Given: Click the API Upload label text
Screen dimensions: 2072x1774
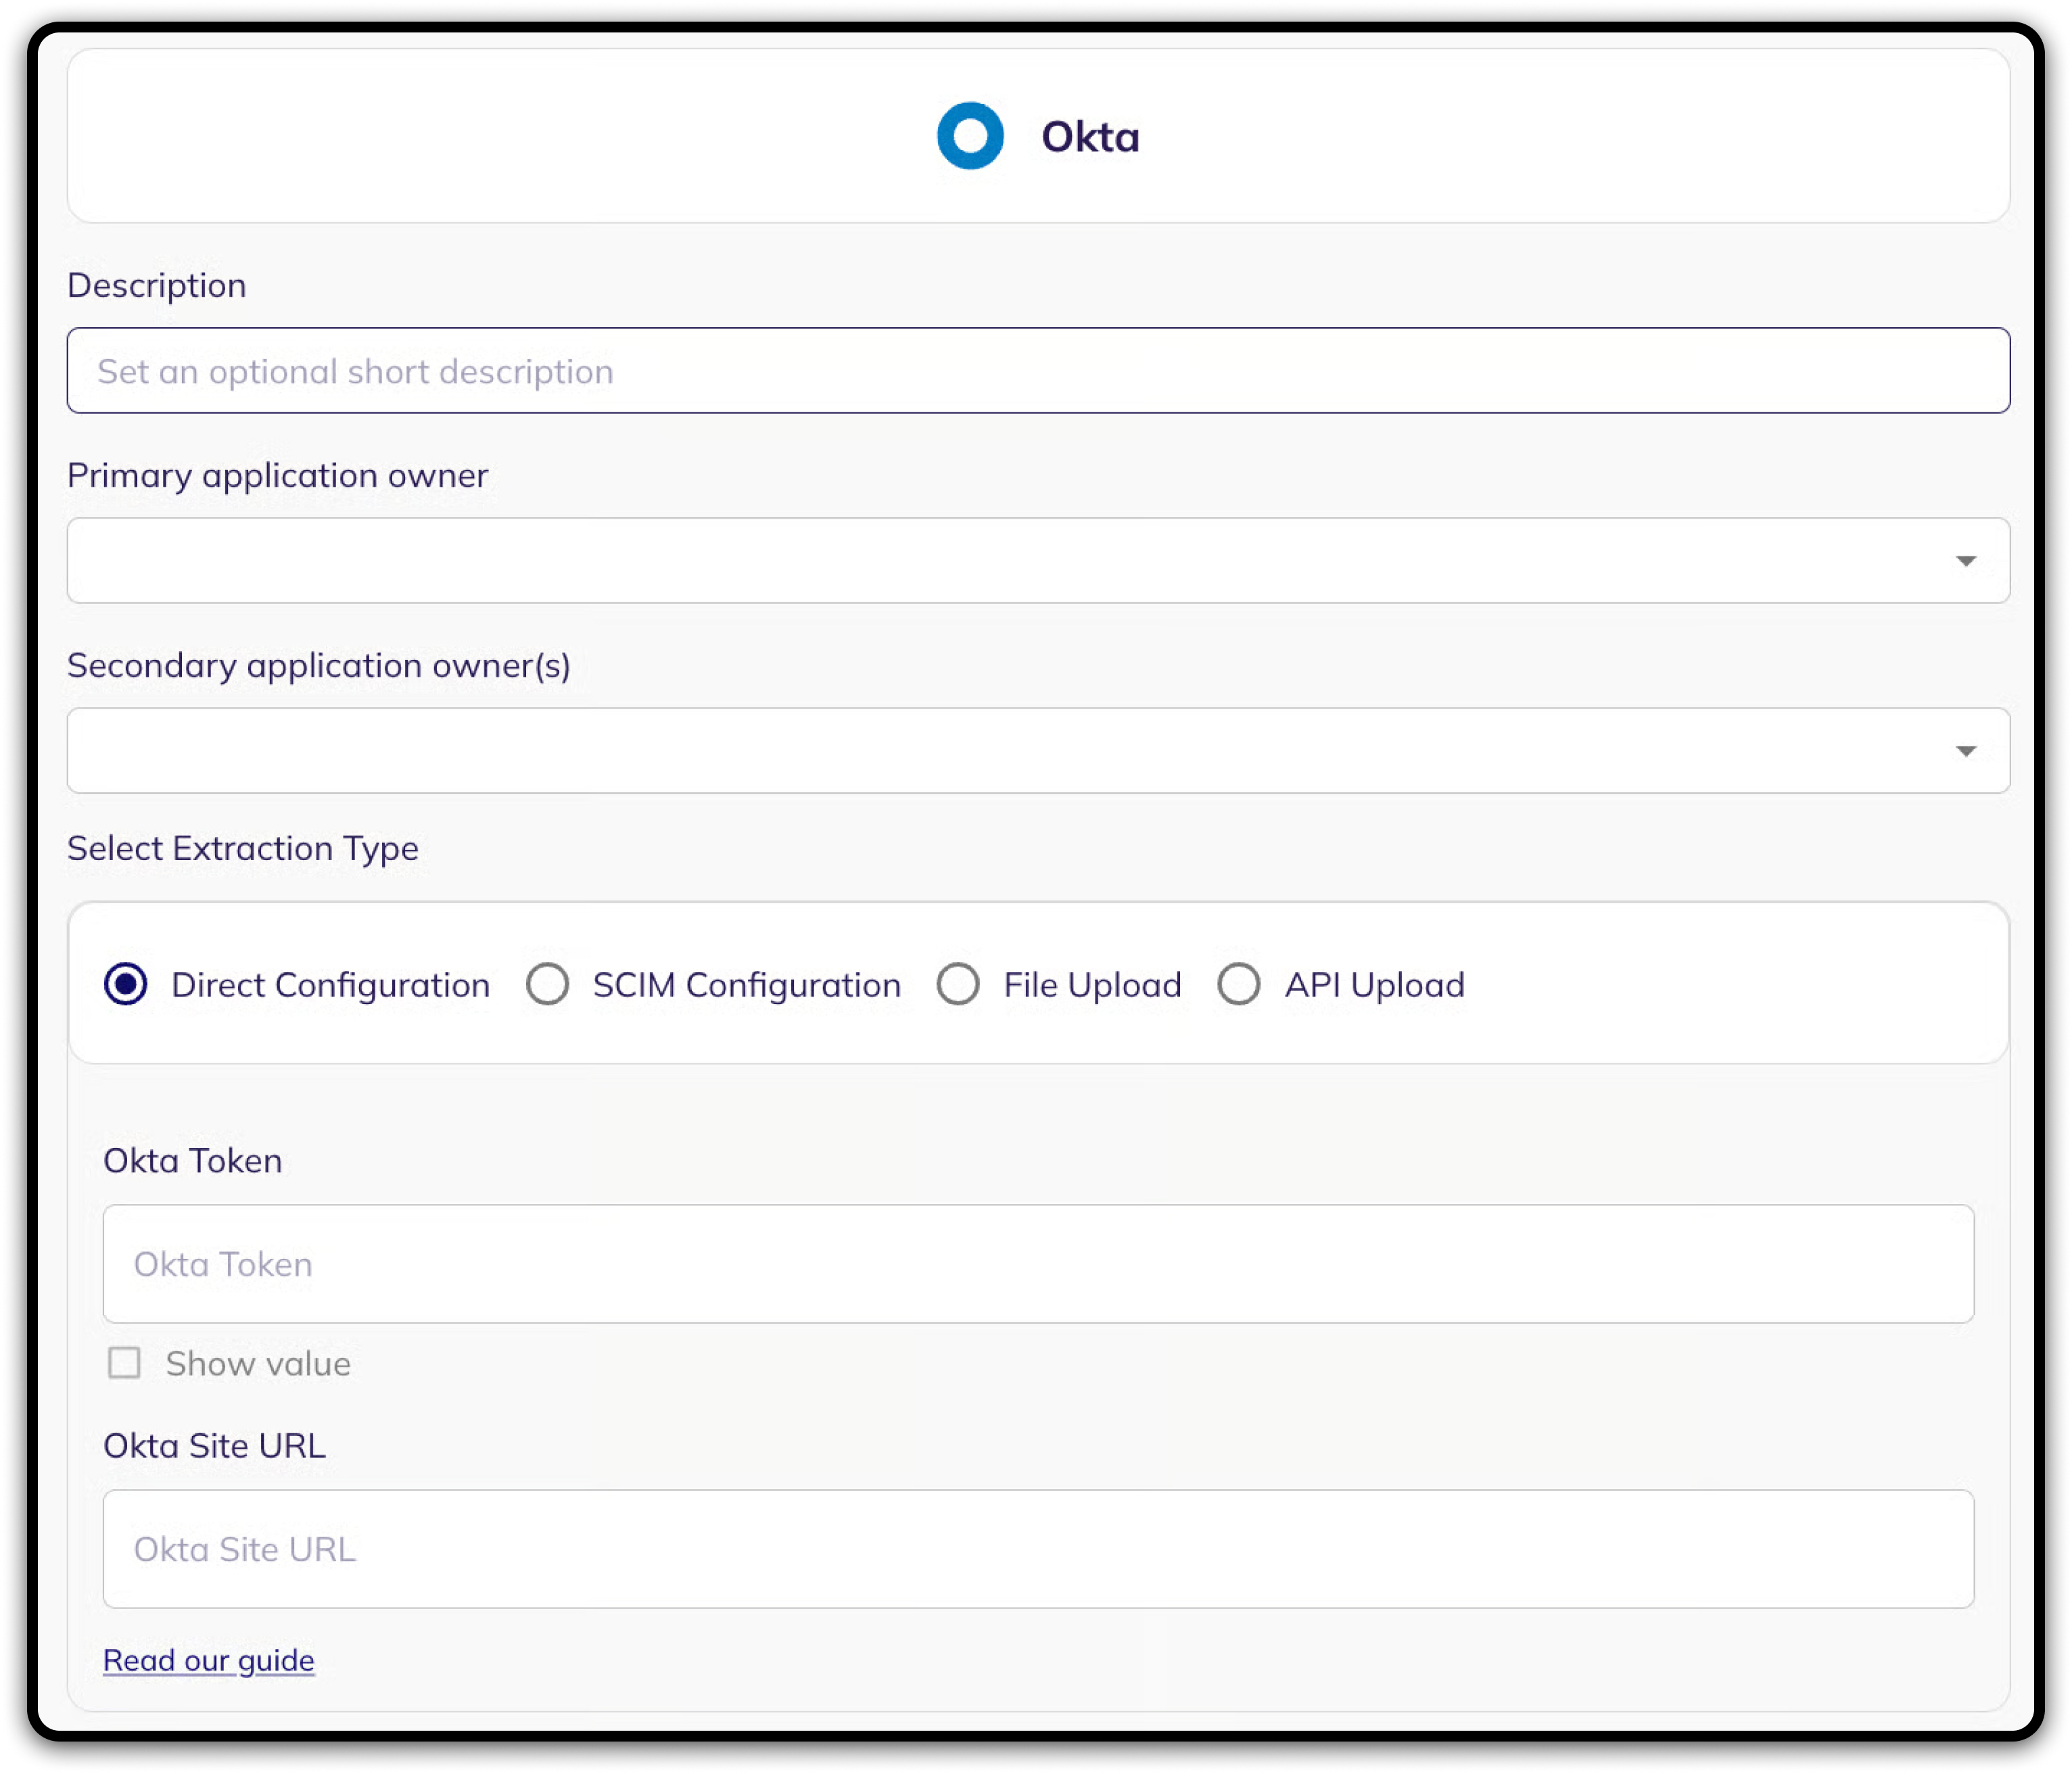Looking at the screenshot, I should click(1374, 985).
